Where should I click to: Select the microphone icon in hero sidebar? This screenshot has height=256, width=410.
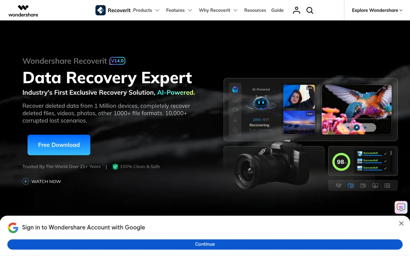(235, 120)
